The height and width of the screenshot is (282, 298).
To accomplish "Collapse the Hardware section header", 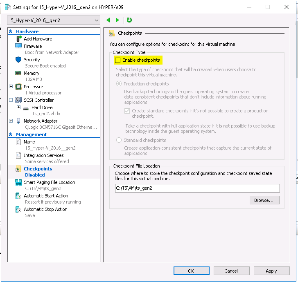I will coord(11,31).
